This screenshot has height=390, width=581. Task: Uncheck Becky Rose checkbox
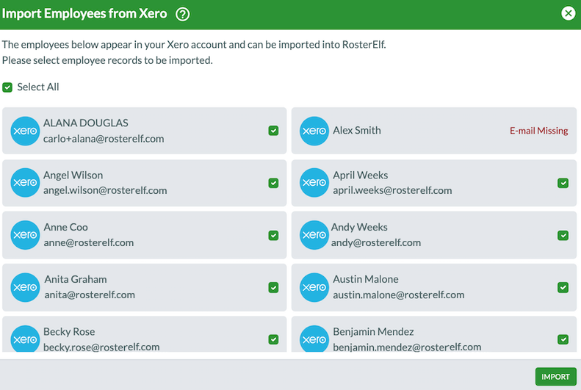273,339
